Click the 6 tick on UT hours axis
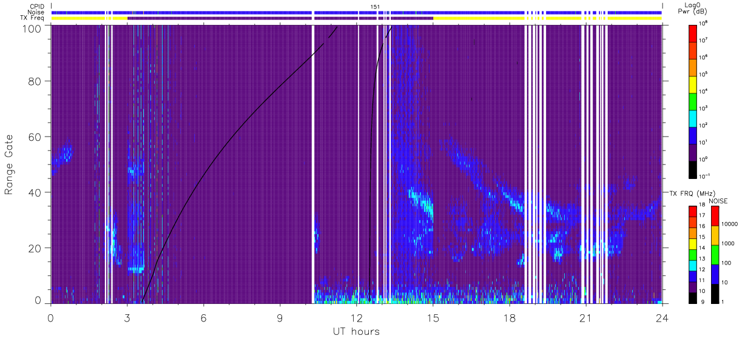This screenshot has width=745, height=344. [204, 317]
